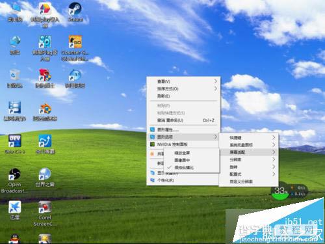Screen dimensions: 325x244
Task: Click the 33% green floating memory ball
Action: tap(280, 192)
